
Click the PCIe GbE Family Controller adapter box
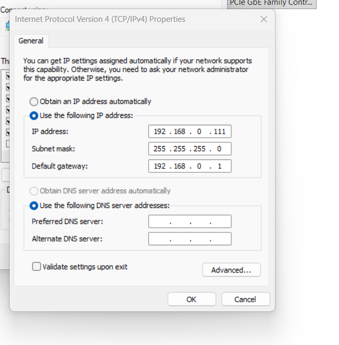[271, 3]
